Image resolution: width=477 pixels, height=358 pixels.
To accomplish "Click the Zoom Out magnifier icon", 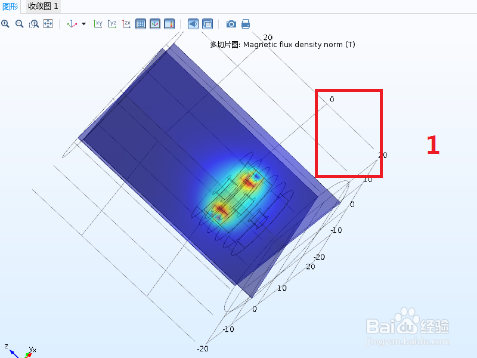I will pos(20,24).
